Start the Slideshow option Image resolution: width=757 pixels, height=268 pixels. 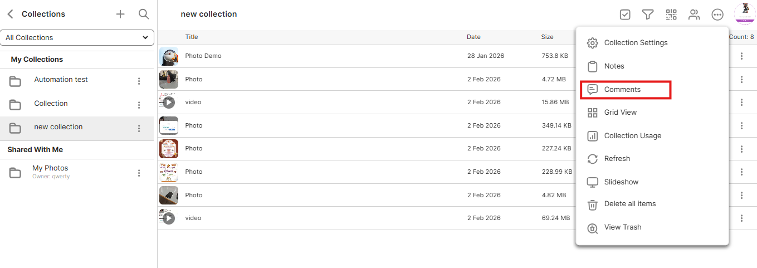tap(621, 182)
